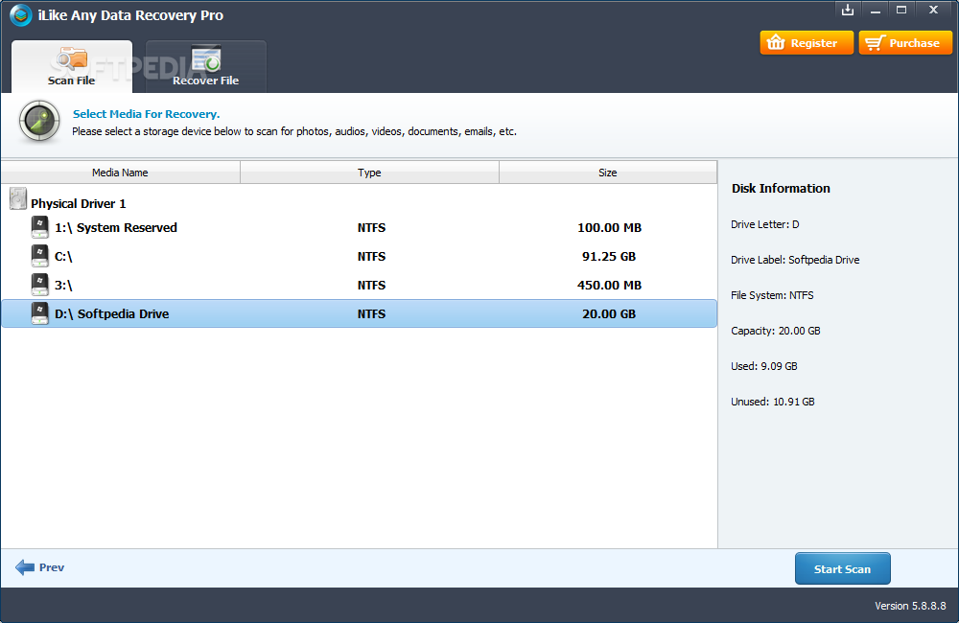Click Drive Label: Softpedia Drive entry
This screenshot has width=959, height=623.
[795, 260]
